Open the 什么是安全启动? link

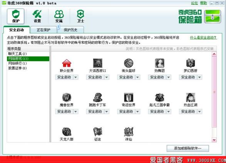pos(203,38)
